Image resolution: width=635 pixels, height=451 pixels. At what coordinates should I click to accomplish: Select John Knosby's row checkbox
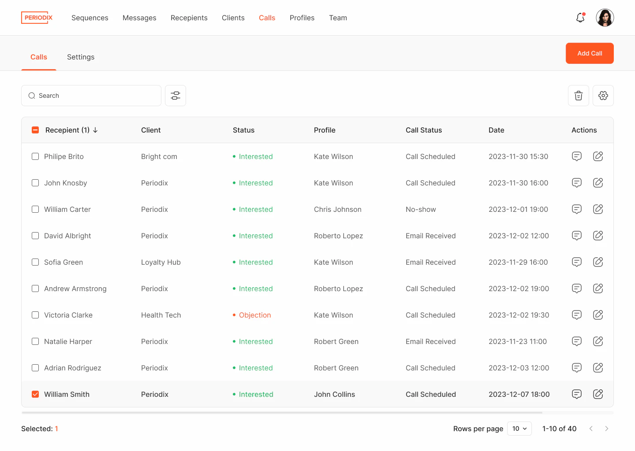click(35, 183)
